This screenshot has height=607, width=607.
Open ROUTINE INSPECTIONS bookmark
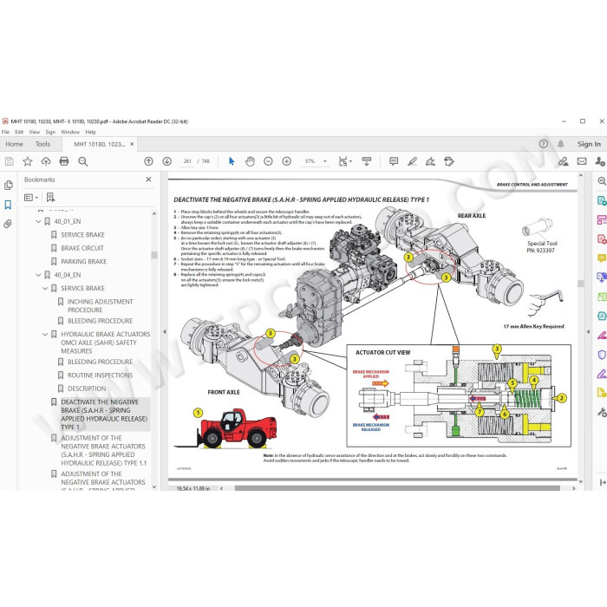click(100, 375)
